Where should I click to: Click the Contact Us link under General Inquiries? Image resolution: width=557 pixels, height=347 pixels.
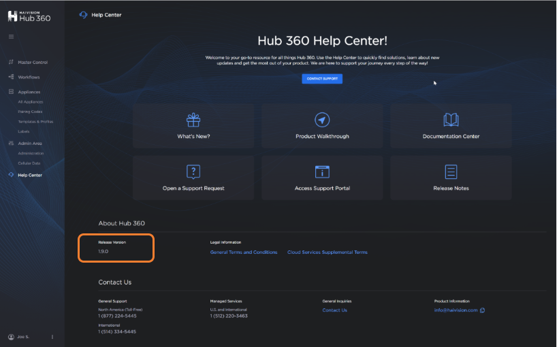click(334, 310)
